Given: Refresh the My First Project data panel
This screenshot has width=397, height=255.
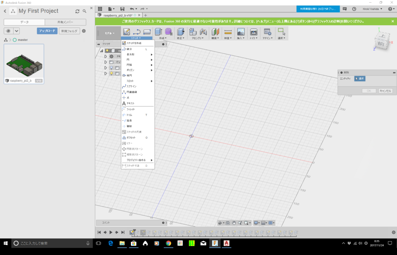Looking at the screenshot, I should (77, 11).
